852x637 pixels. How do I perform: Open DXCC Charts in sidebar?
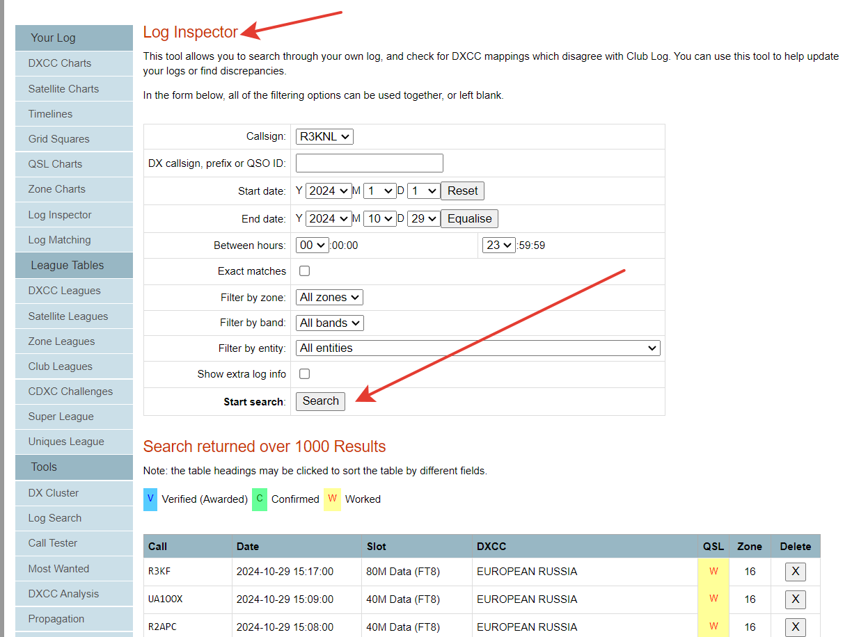[x=74, y=63]
